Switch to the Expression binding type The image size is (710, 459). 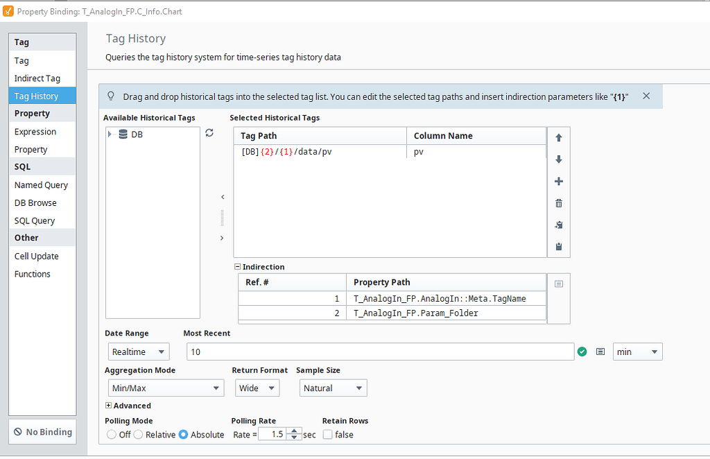click(35, 131)
